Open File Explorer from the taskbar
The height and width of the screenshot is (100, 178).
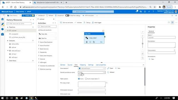click(x=17, y=98)
